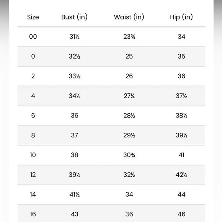The height and width of the screenshot is (222, 222).
Task: Select the size 0 row label
Action: click(x=33, y=56)
